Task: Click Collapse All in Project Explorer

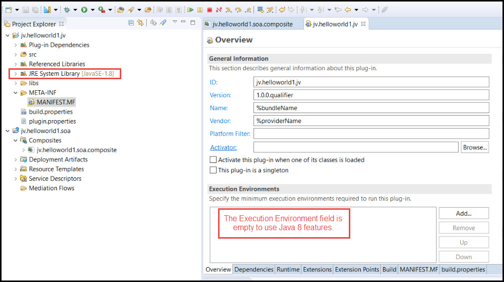Action: coord(131,23)
